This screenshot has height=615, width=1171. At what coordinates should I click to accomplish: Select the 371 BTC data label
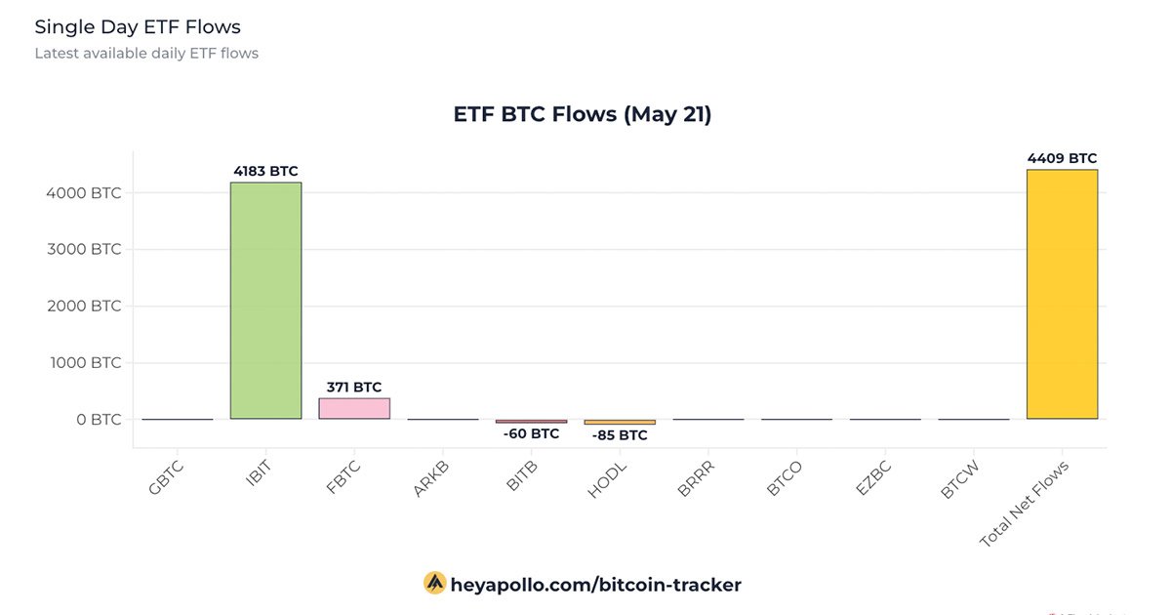click(354, 387)
